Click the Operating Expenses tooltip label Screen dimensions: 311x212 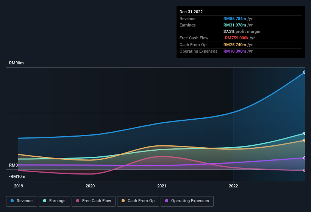[198, 51]
